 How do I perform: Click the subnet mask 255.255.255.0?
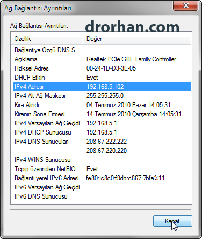click(x=105, y=96)
